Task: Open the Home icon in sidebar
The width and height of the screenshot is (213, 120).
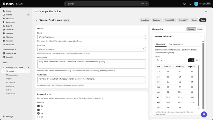Action: click(4, 11)
